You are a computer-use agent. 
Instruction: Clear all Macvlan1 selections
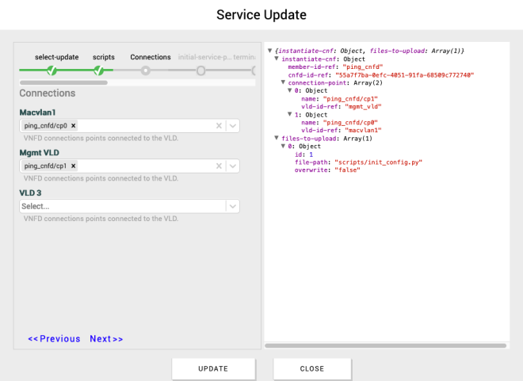(219, 126)
